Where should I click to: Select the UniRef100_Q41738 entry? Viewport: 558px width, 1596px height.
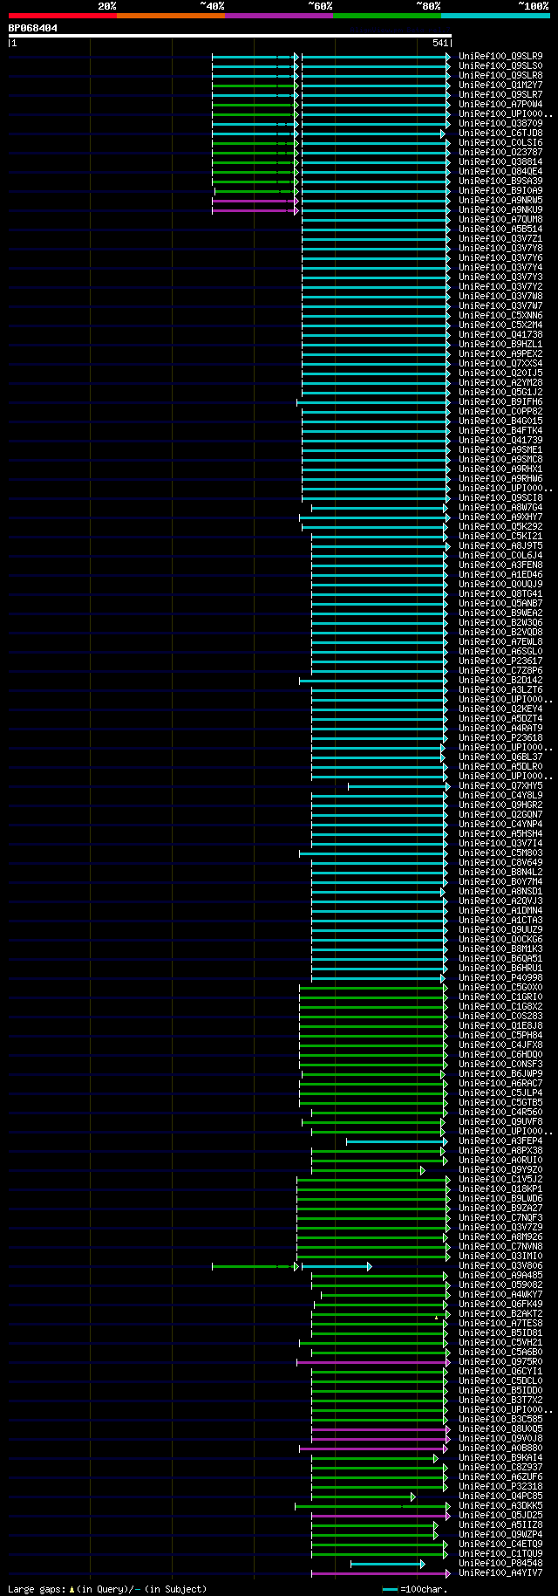point(500,335)
